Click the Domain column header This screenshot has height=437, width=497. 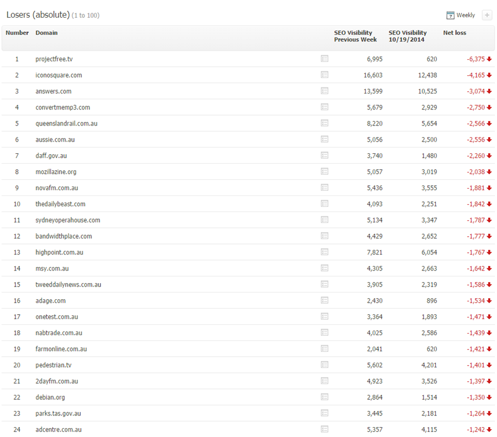(46, 33)
